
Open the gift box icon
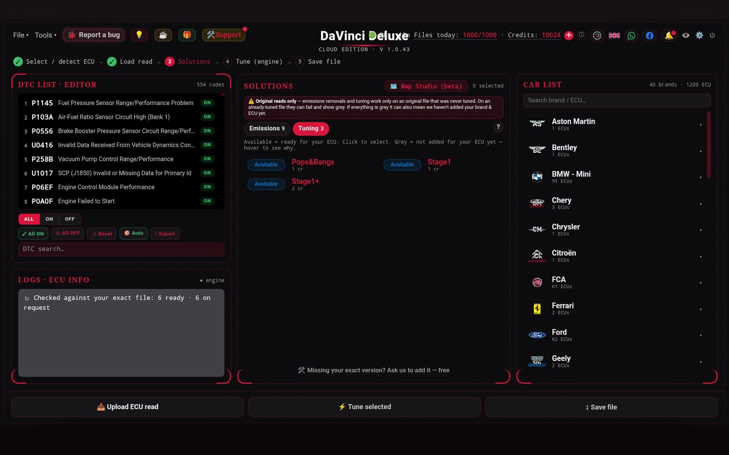coord(187,35)
